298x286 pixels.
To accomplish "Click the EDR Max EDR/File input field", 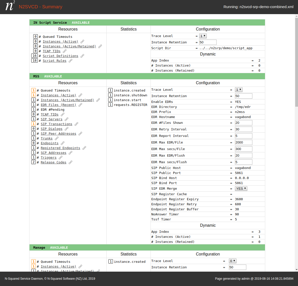I will tap(243, 142).
